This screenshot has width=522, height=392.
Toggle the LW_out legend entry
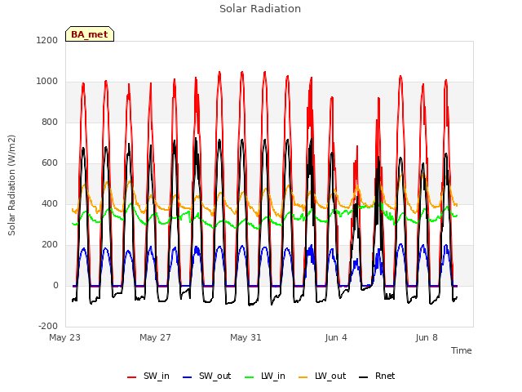322,376
